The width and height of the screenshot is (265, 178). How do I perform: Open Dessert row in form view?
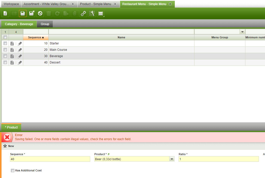click(x=12, y=62)
